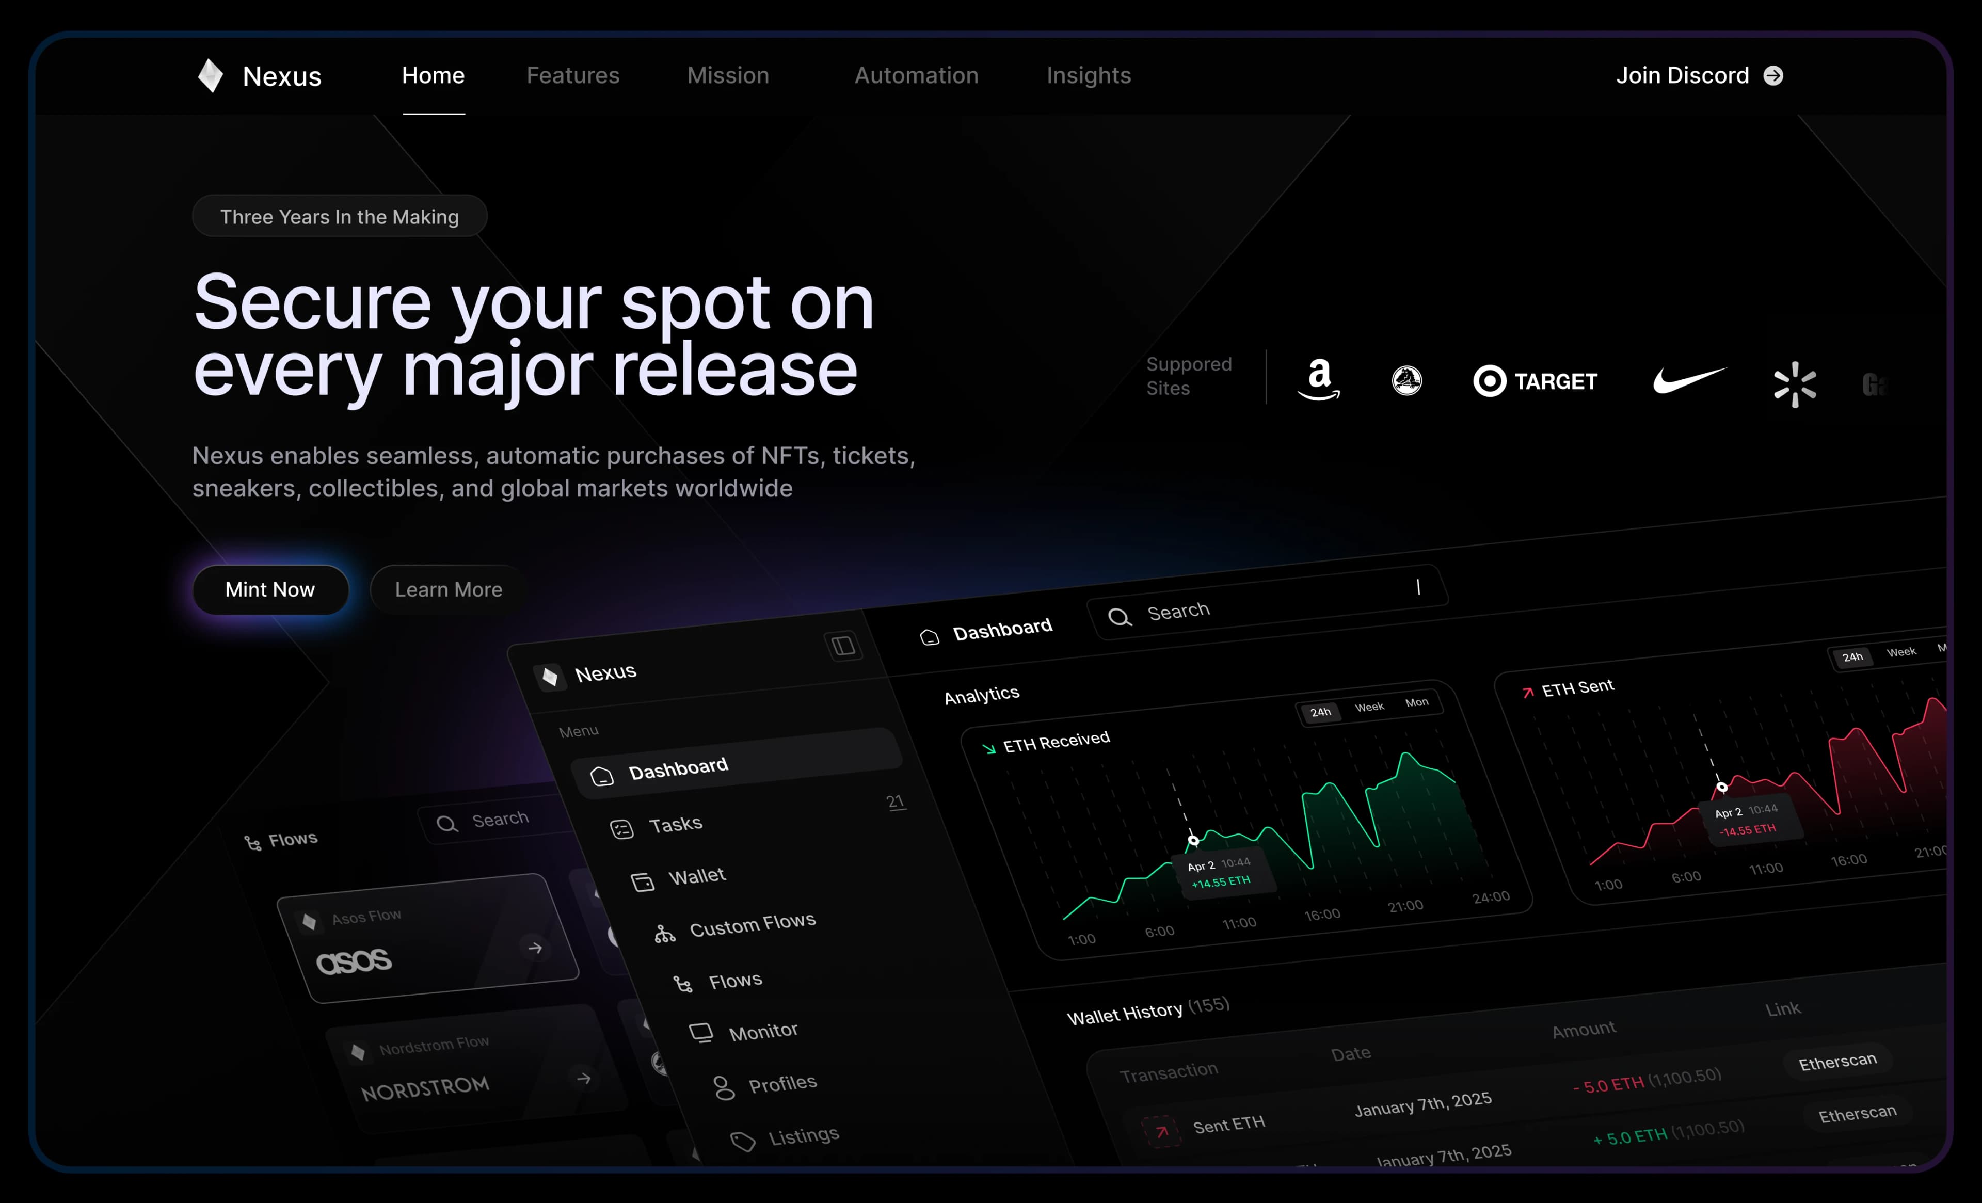Select Mon range on ETH Received chart

tap(1416, 702)
